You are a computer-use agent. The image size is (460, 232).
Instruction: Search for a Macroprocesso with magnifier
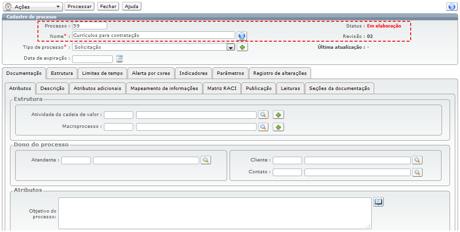pyautogui.click(x=263, y=127)
